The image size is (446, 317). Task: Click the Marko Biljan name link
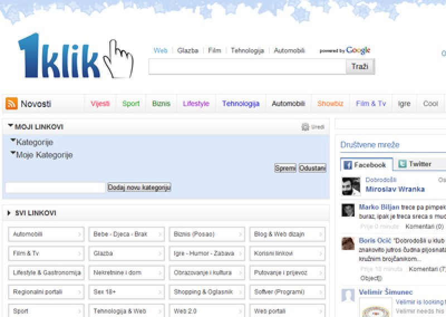click(379, 207)
